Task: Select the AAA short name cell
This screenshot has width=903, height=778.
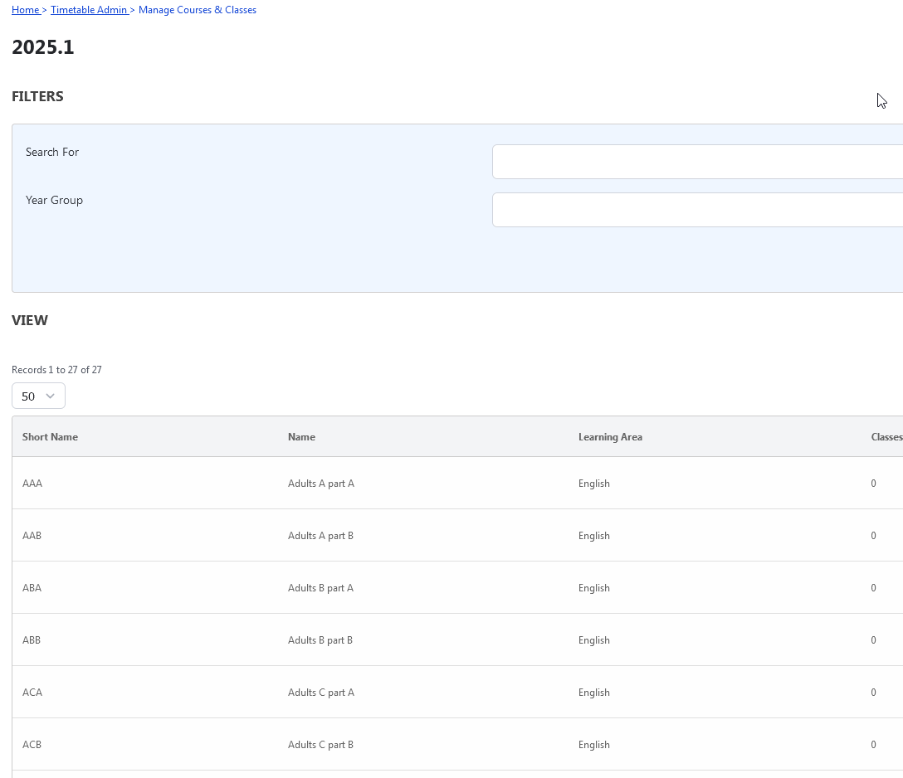Action: (x=32, y=484)
